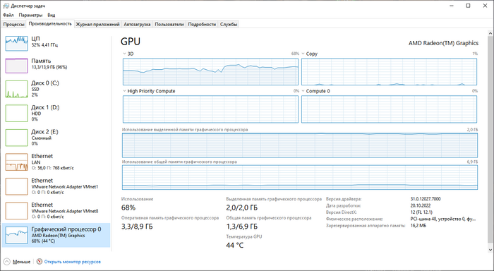The image size is (494, 271).
Task: Collapse view with the Меньше chevron icon
Action: coord(6,262)
